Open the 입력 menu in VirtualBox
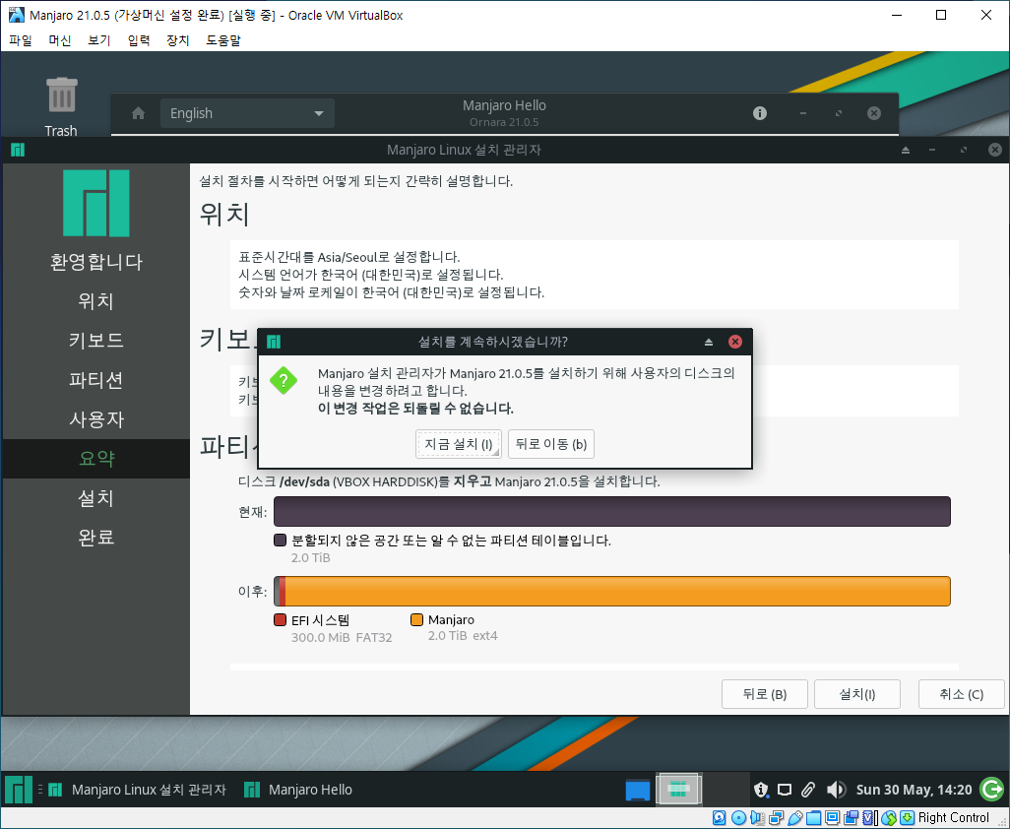 [139, 40]
